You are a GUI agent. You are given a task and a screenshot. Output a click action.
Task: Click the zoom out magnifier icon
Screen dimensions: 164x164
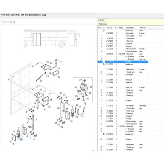point(5,22)
